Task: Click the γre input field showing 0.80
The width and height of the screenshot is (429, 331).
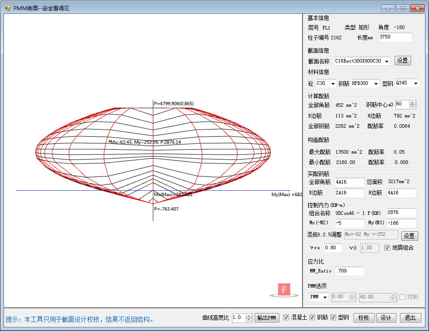Action: 333,248
